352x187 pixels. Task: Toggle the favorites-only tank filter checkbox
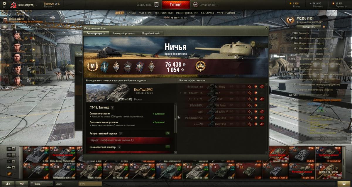click(15, 173)
